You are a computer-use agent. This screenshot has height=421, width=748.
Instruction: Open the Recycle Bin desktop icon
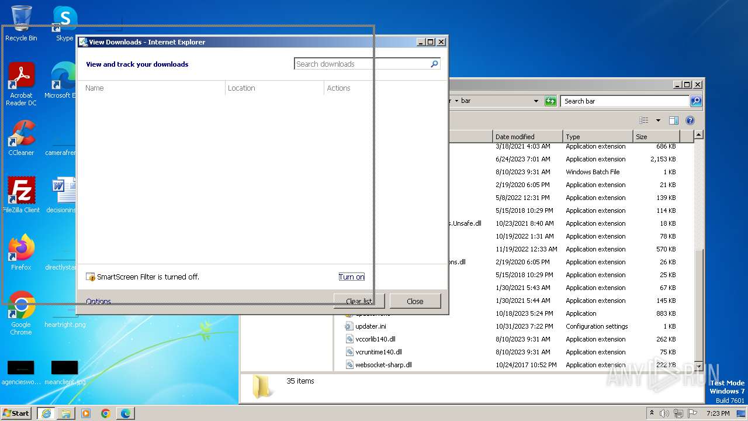pyautogui.click(x=21, y=23)
